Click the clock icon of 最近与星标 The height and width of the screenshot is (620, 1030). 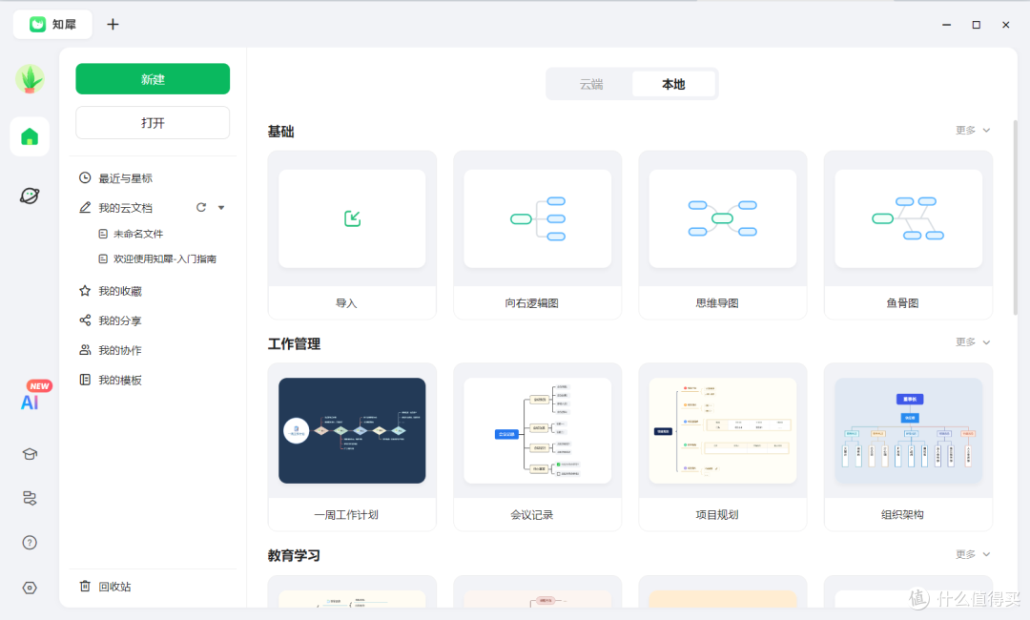(85, 178)
